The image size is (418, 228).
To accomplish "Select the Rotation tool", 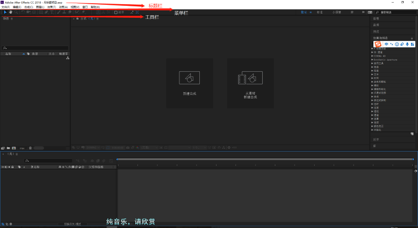I will [23, 12].
